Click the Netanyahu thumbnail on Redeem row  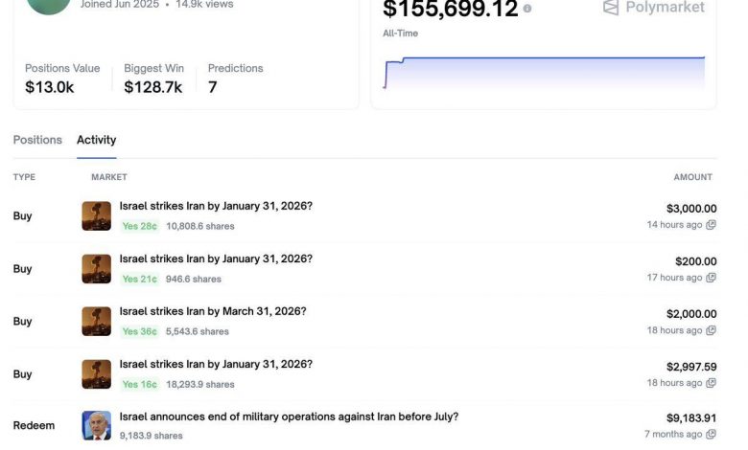click(x=96, y=426)
